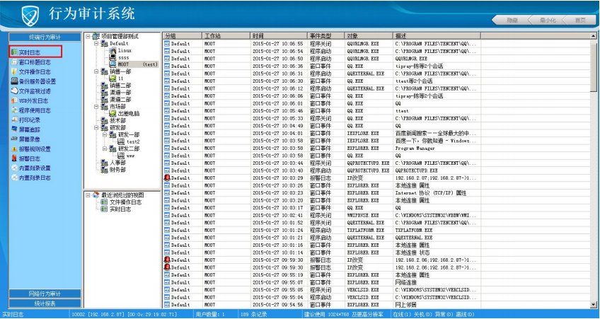Collapse the 项目管理部测试 root node
The image size is (600, 319).
(88, 36)
